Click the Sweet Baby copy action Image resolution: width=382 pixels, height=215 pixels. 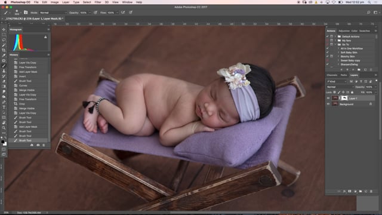[350, 60]
